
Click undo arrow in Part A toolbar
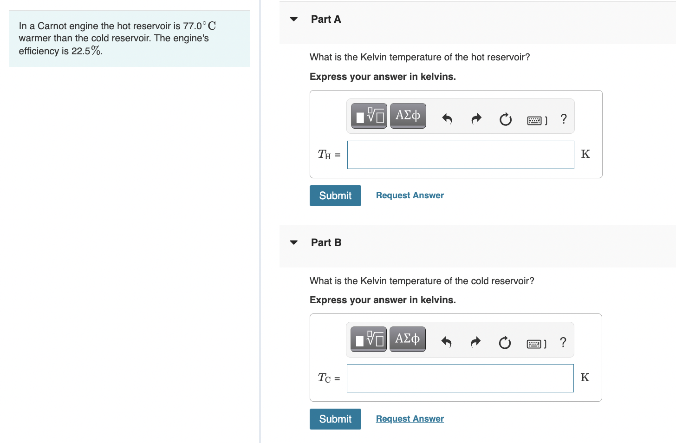click(x=447, y=119)
